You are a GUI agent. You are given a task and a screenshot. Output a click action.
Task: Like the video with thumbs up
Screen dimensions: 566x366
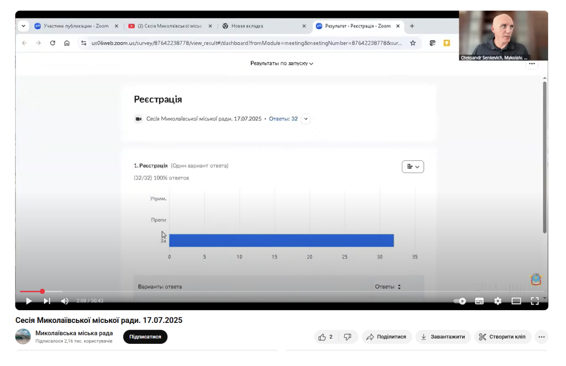point(326,337)
